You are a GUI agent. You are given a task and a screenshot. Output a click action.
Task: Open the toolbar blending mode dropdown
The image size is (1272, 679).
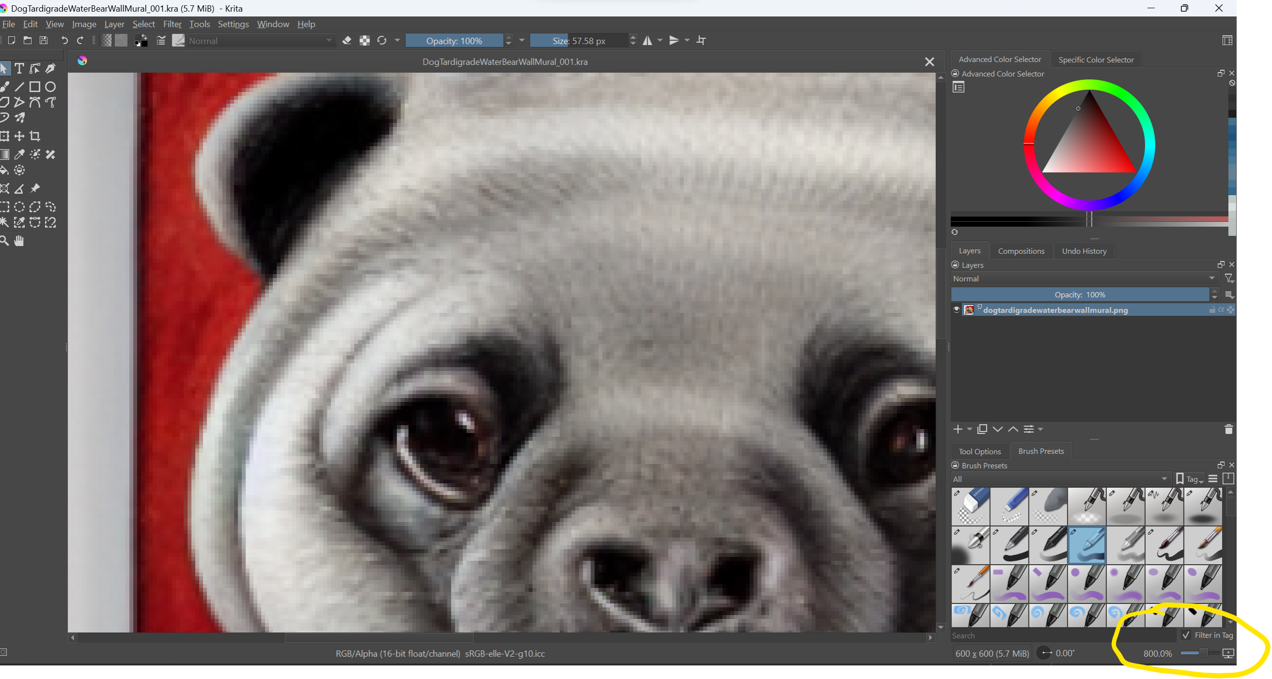[x=260, y=41]
